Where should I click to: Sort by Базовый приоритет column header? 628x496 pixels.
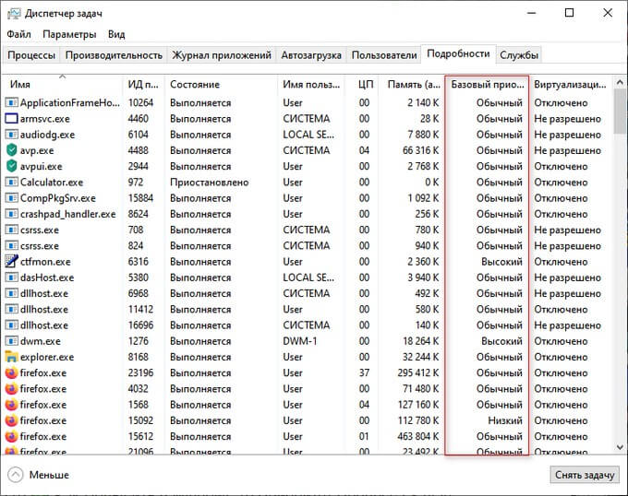(487, 84)
